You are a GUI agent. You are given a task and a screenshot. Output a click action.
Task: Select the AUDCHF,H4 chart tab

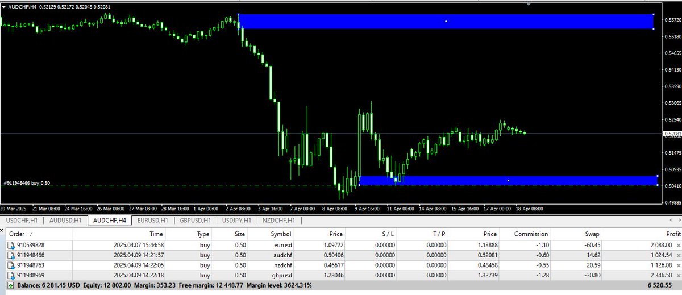[110, 221]
